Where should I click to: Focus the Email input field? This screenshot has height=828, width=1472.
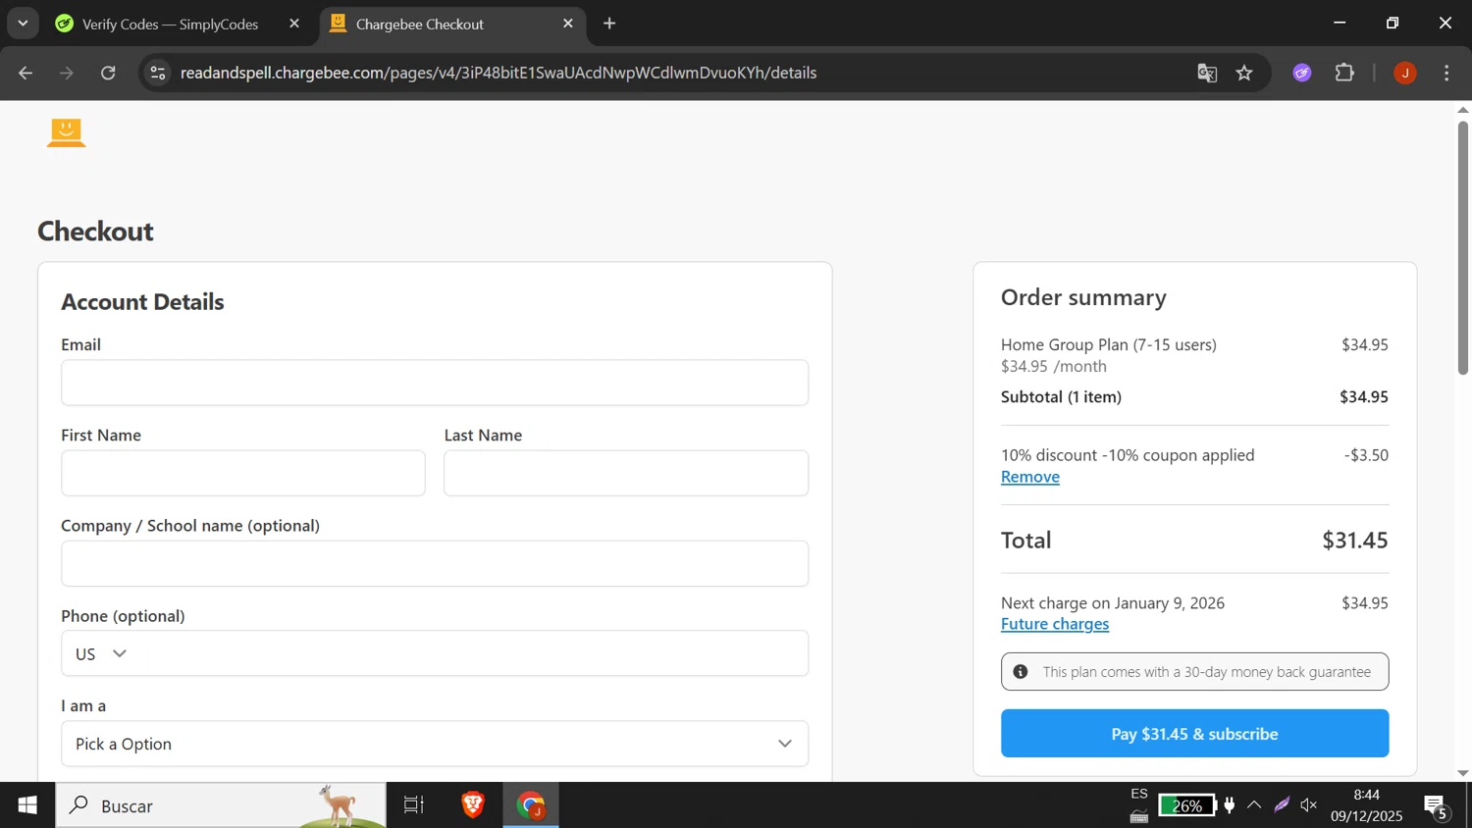click(x=435, y=383)
